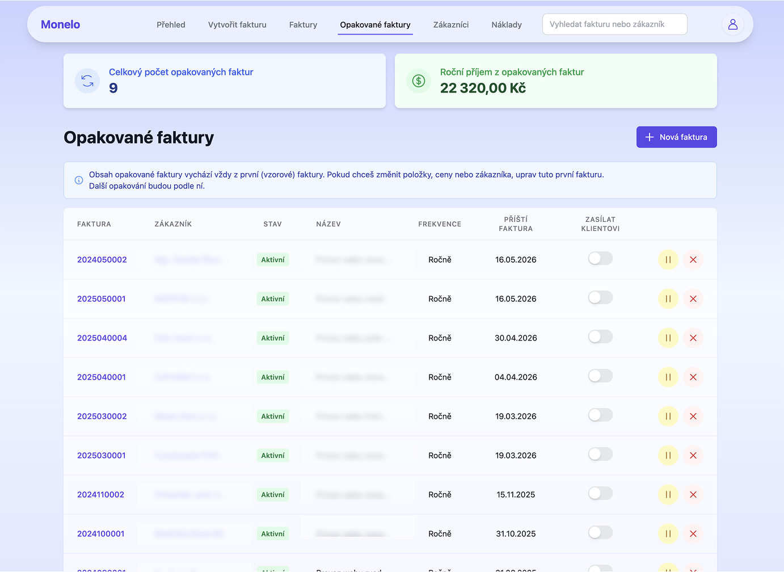Delete recurring invoice 2025040001
784x572 pixels.
pos(693,377)
